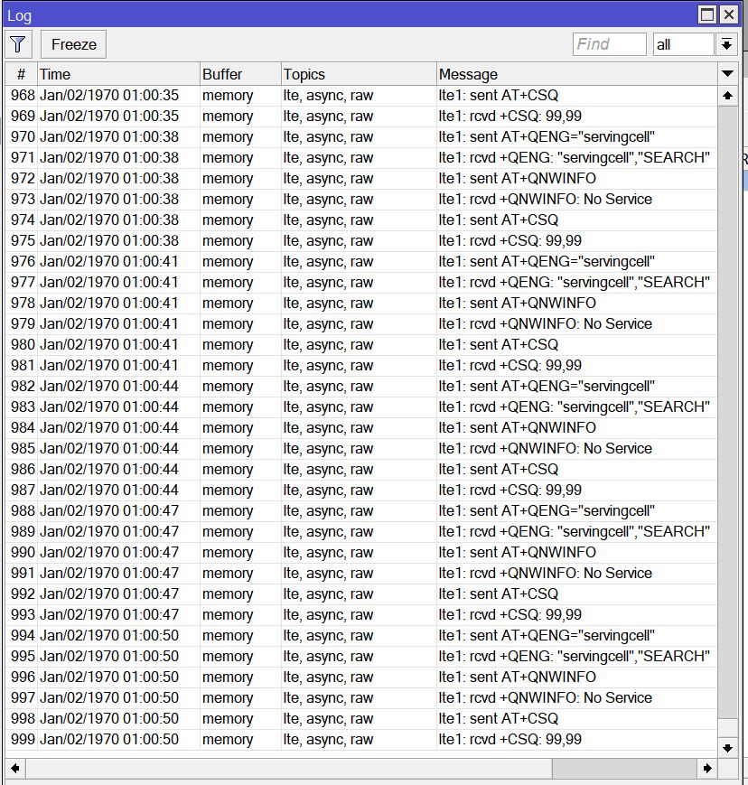Click row 976 topics 'lte, async, raw'
748x785 pixels.
328,261
